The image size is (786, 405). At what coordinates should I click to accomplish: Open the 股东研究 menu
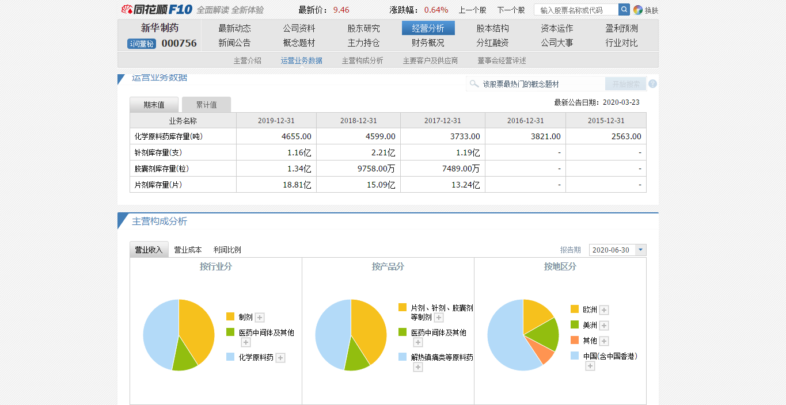(363, 28)
